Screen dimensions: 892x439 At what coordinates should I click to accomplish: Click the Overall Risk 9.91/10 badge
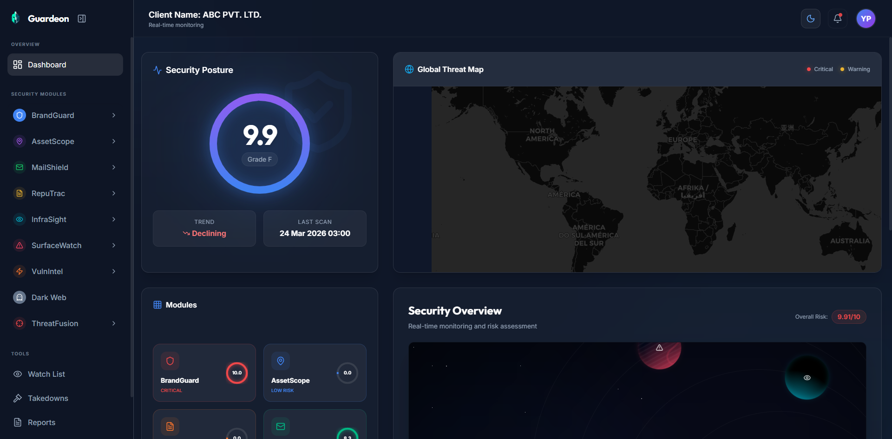click(x=849, y=317)
